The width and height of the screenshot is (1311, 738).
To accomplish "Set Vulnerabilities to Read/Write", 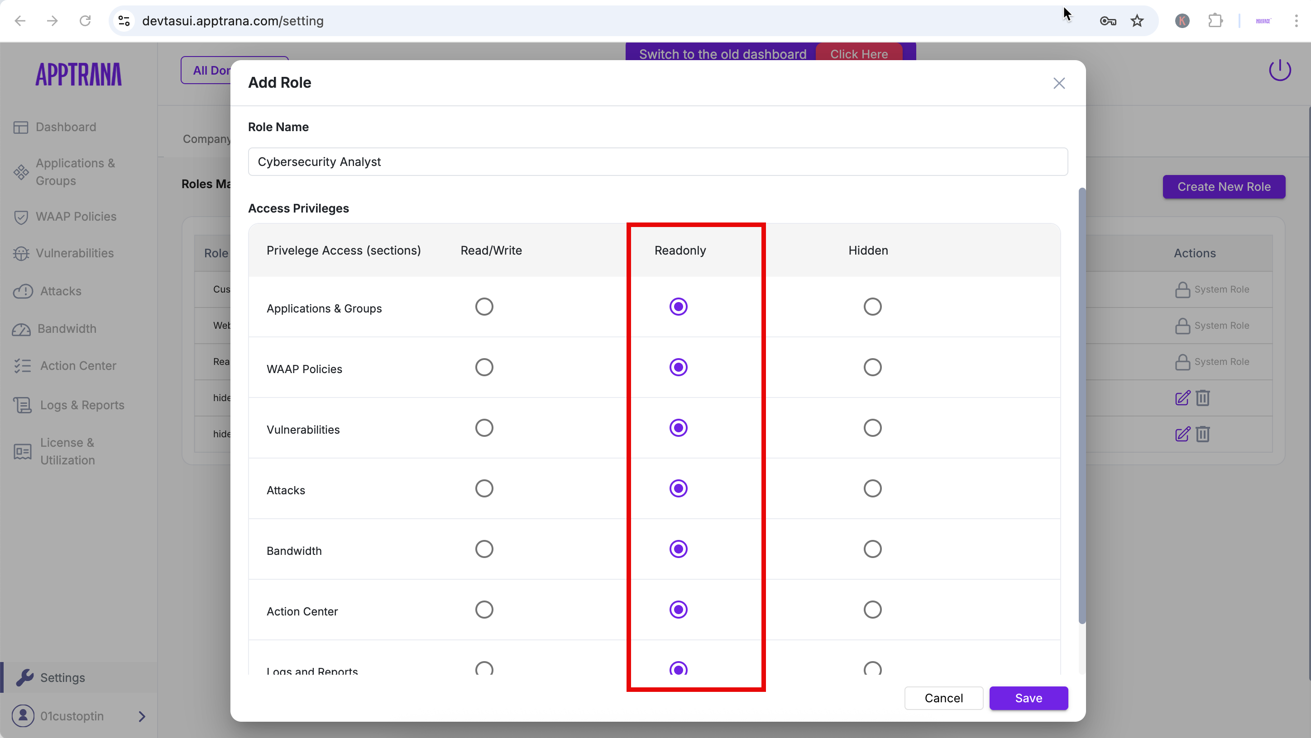I will coord(484,428).
